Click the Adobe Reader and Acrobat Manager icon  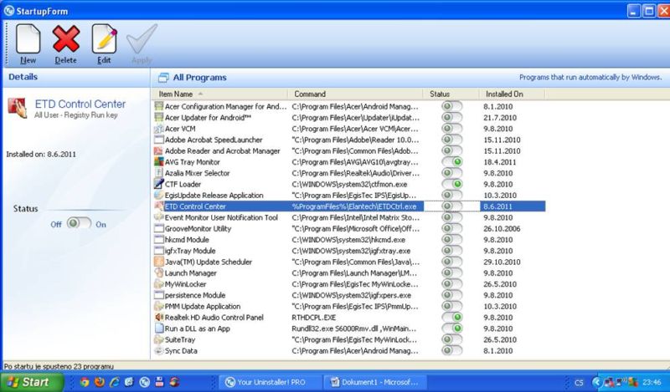[x=158, y=151]
